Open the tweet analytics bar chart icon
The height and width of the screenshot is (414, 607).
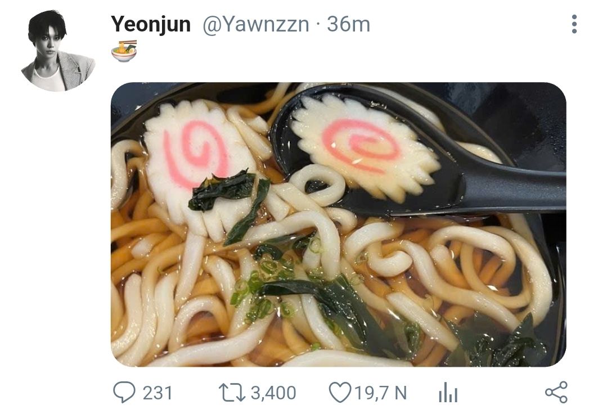[448, 393]
